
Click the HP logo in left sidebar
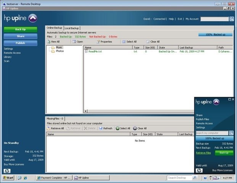pos(7,171)
